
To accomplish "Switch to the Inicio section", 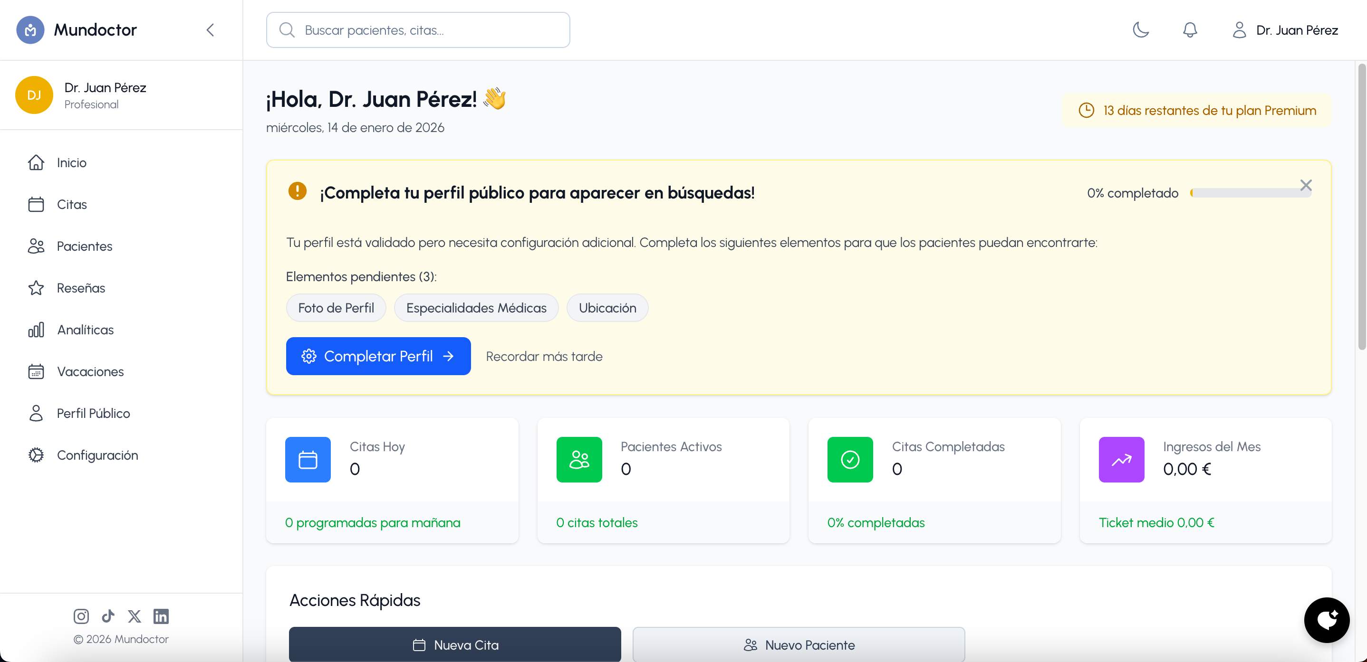I will click(71, 162).
